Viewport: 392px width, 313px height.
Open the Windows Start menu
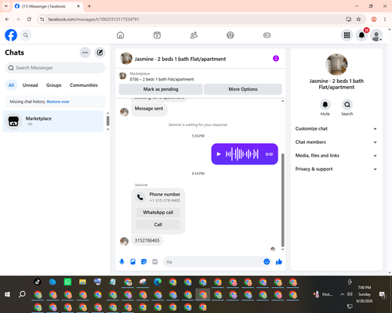point(7,294)
